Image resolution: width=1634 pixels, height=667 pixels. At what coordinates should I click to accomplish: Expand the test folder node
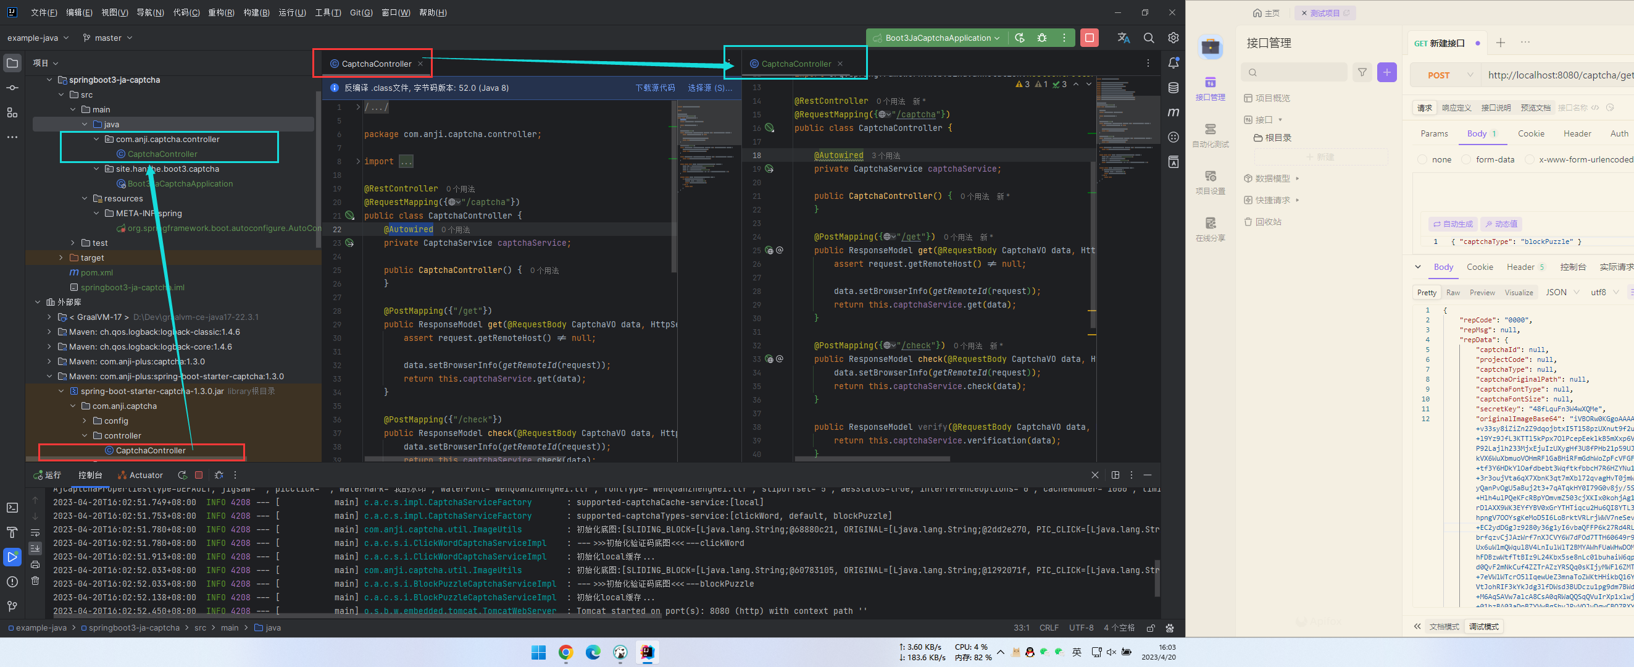click(73, 243)
